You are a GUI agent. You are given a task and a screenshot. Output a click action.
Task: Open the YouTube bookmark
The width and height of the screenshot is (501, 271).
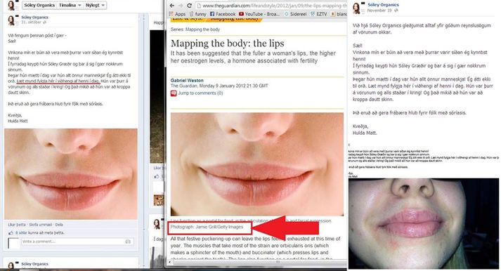259,14
